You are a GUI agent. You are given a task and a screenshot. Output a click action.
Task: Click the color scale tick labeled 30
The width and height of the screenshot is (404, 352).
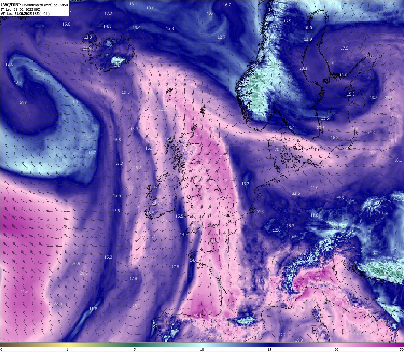click(336, 349)
